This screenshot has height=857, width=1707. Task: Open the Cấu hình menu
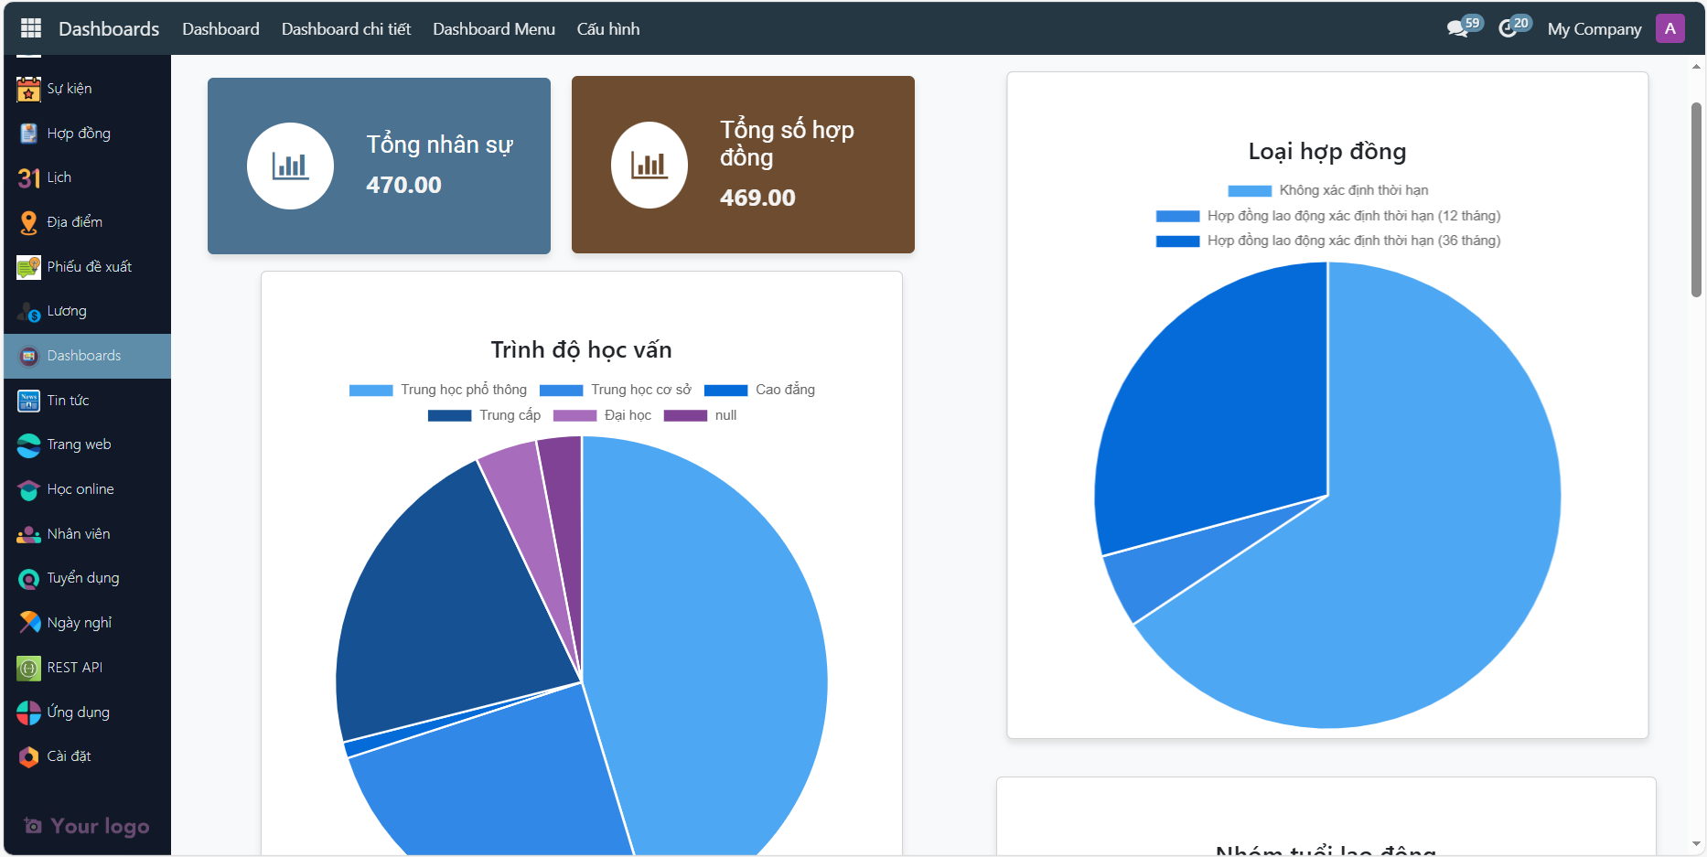point(607,28)
